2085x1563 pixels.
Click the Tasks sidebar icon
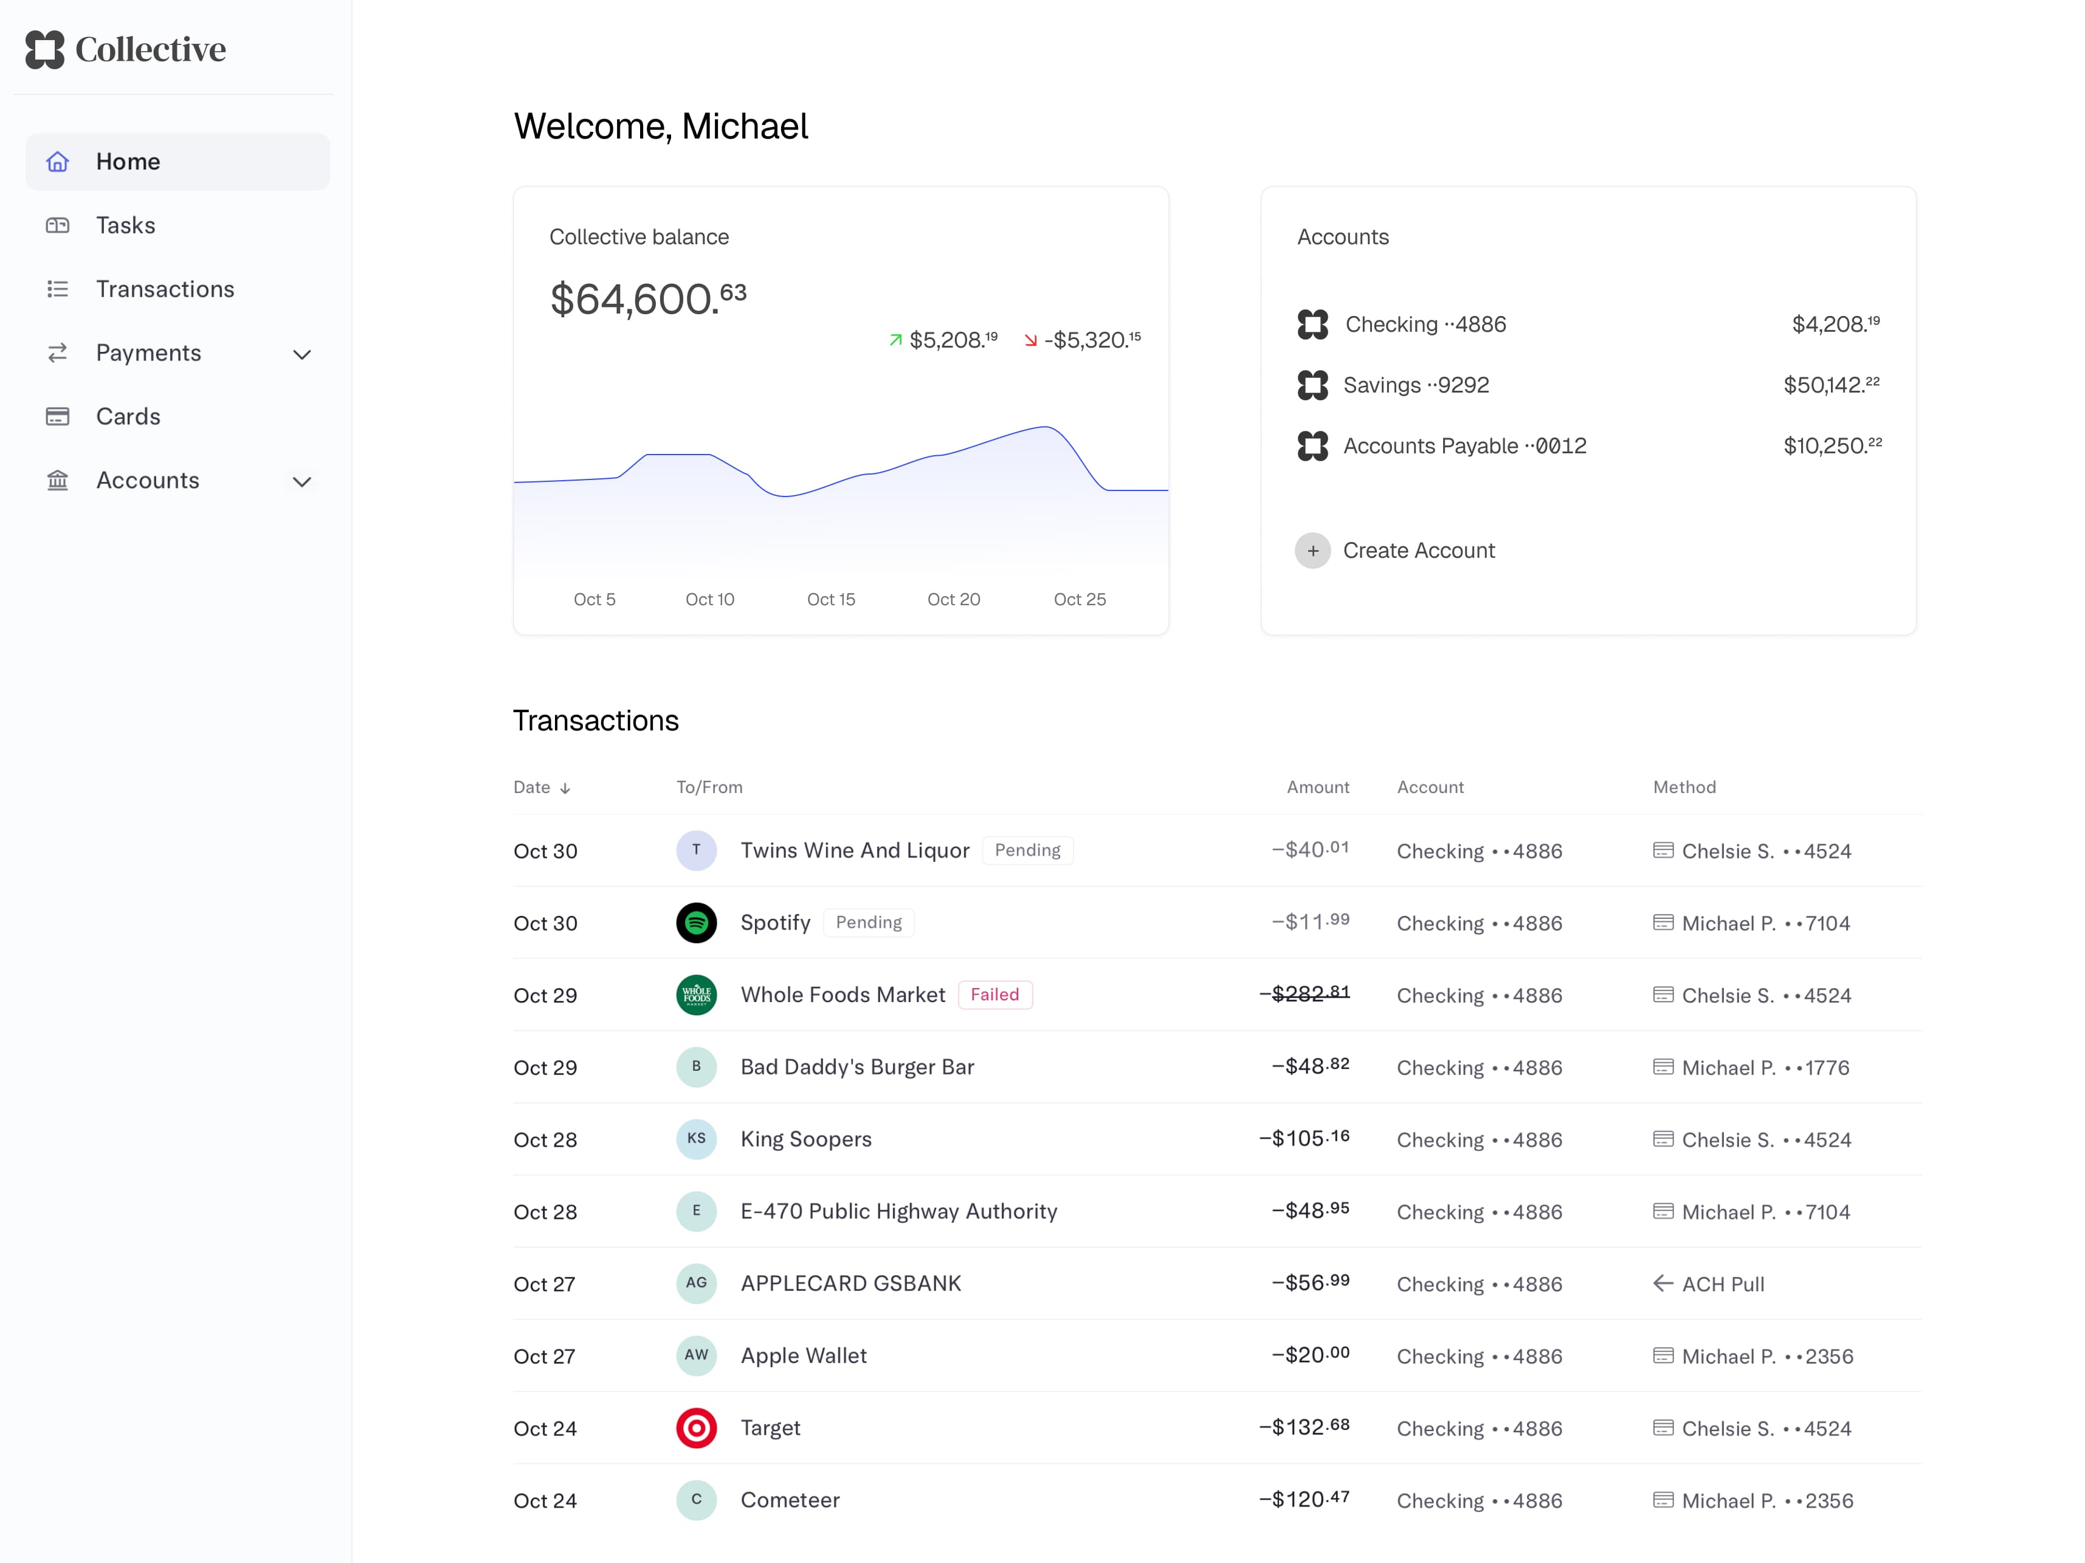(x=58, y=225)
